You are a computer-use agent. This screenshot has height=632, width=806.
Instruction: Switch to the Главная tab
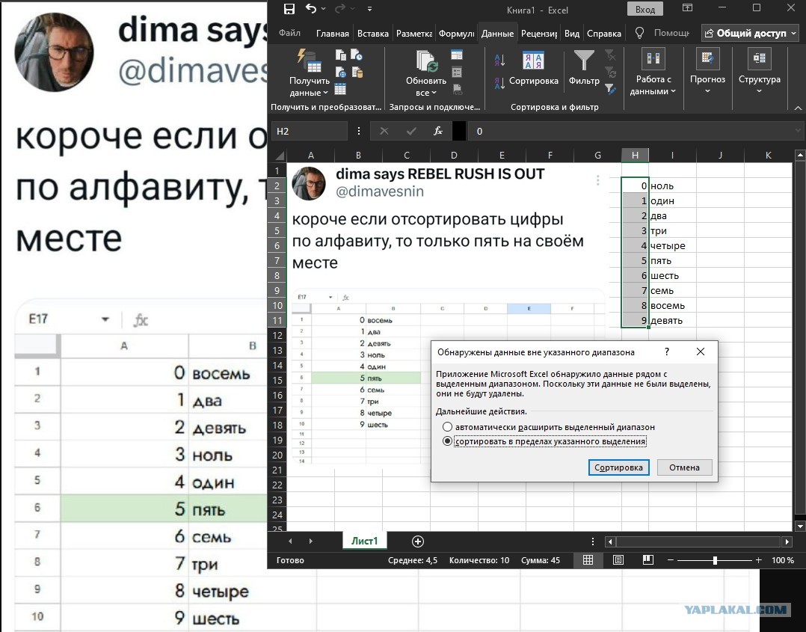click(332, 34)
